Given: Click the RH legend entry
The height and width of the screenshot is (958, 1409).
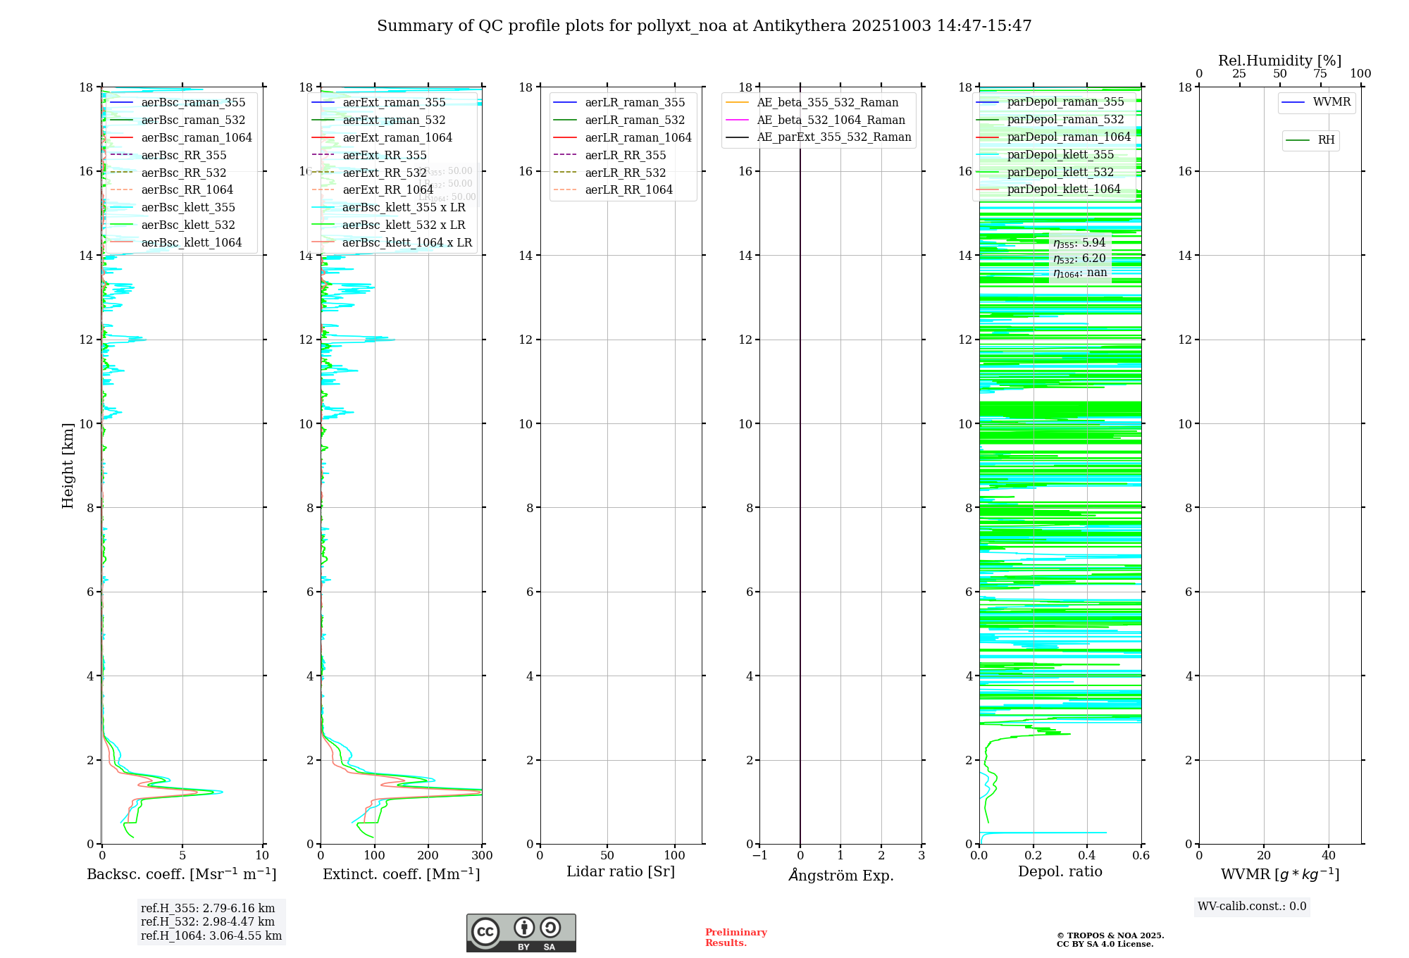Looking at the screenshot, I should [x=1325, y=140].
